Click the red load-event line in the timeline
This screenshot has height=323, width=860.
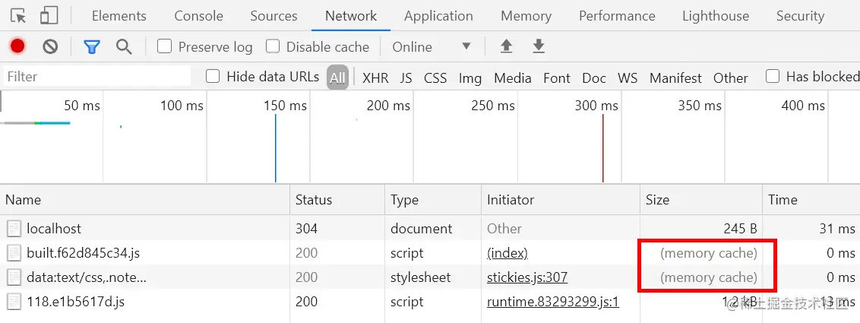(x=603, y=148)
